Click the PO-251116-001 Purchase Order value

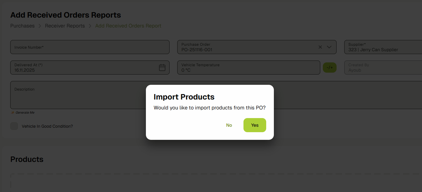tap(197, 50)
